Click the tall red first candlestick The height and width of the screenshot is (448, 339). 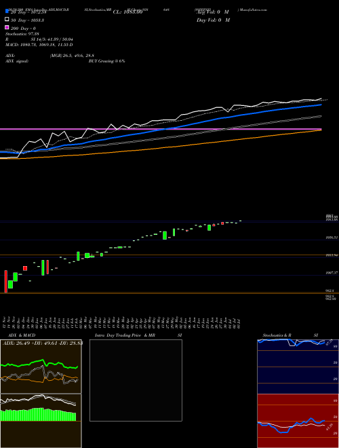click(5, 282)
